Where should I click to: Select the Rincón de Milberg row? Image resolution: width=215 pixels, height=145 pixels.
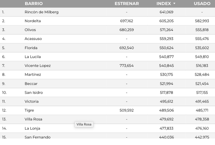point(107,12)
